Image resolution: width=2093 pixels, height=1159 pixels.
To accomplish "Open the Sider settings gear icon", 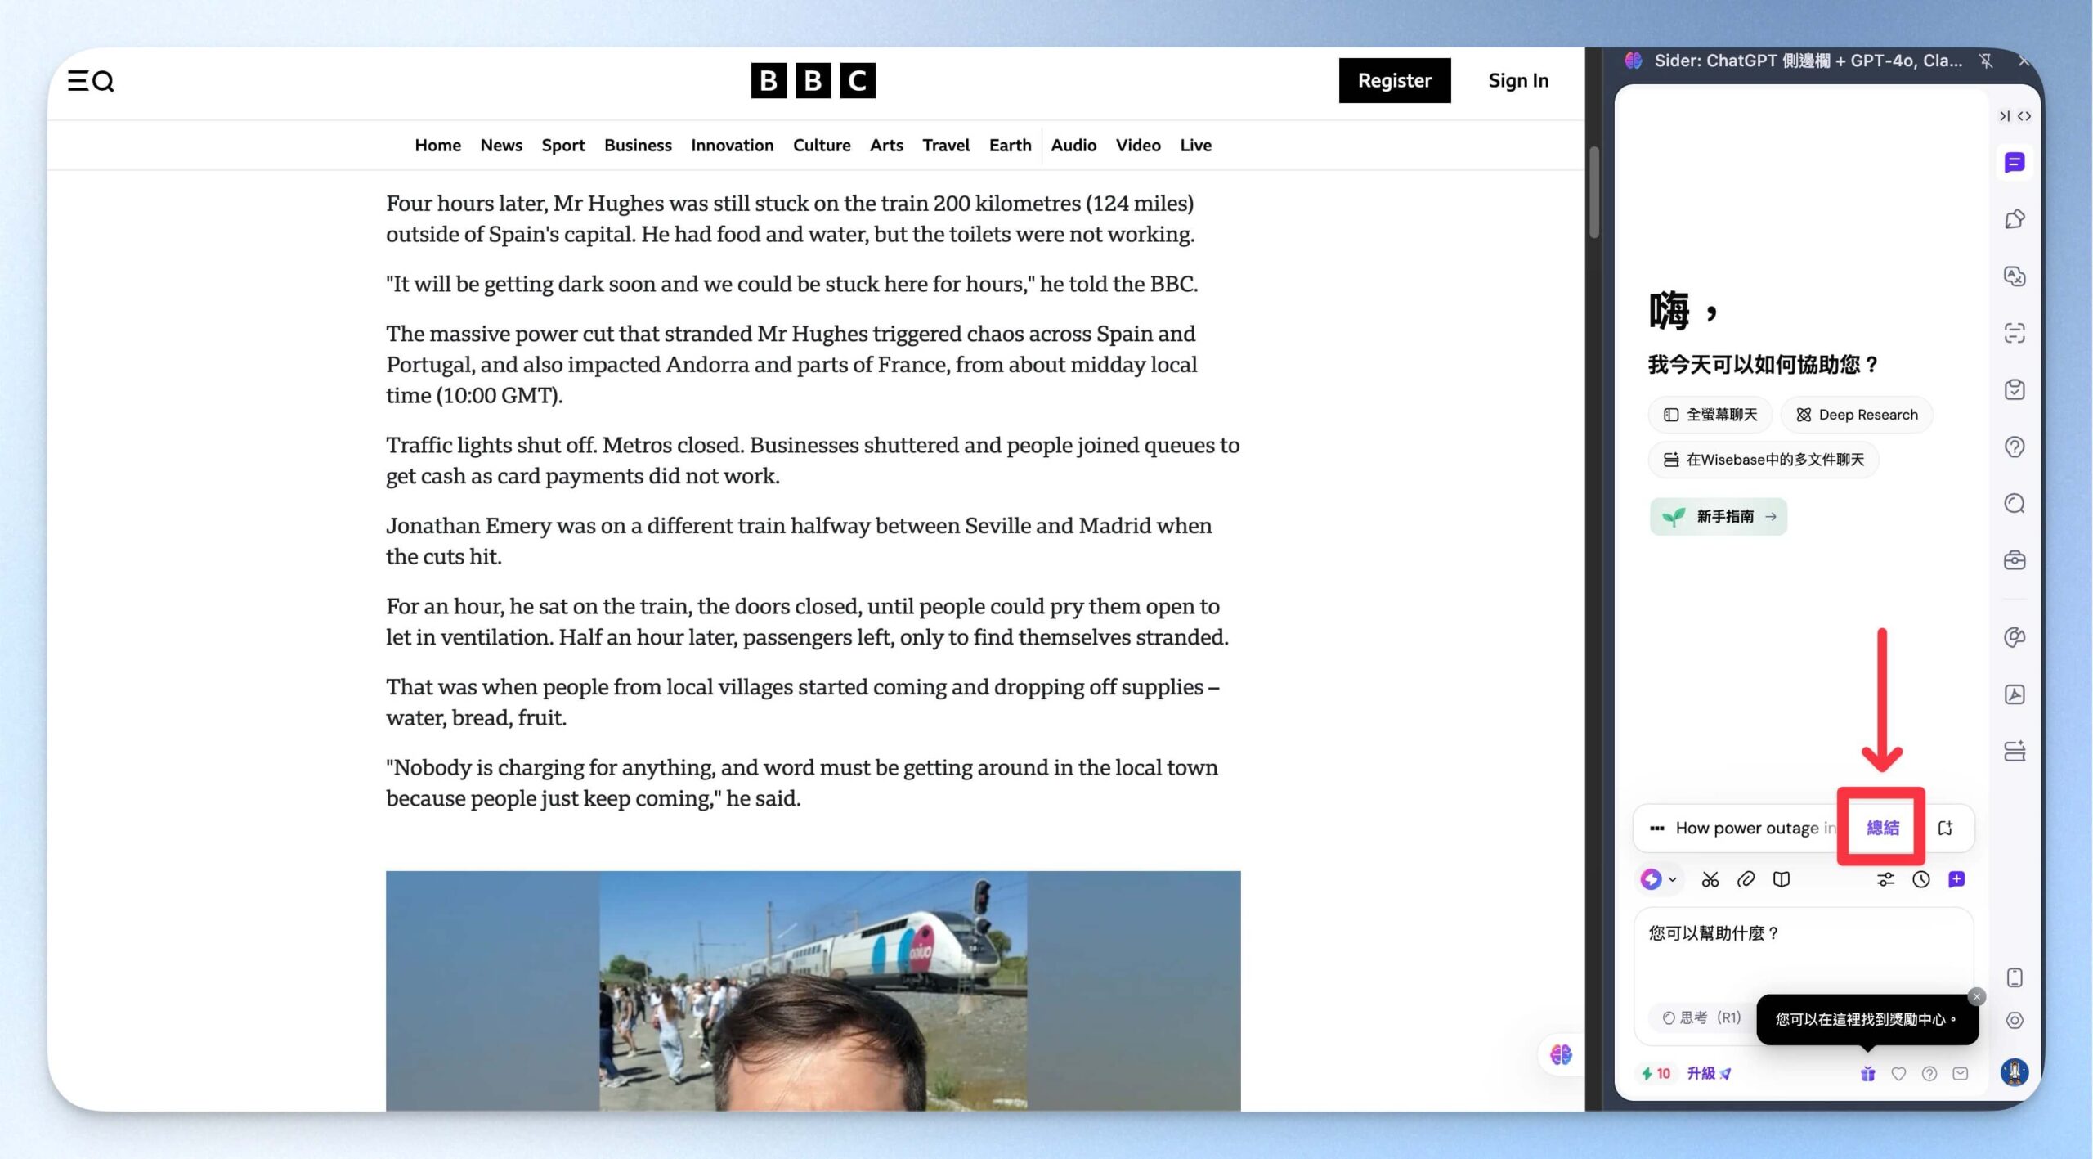I will pyautogui.click(x=2014, y=1020).
